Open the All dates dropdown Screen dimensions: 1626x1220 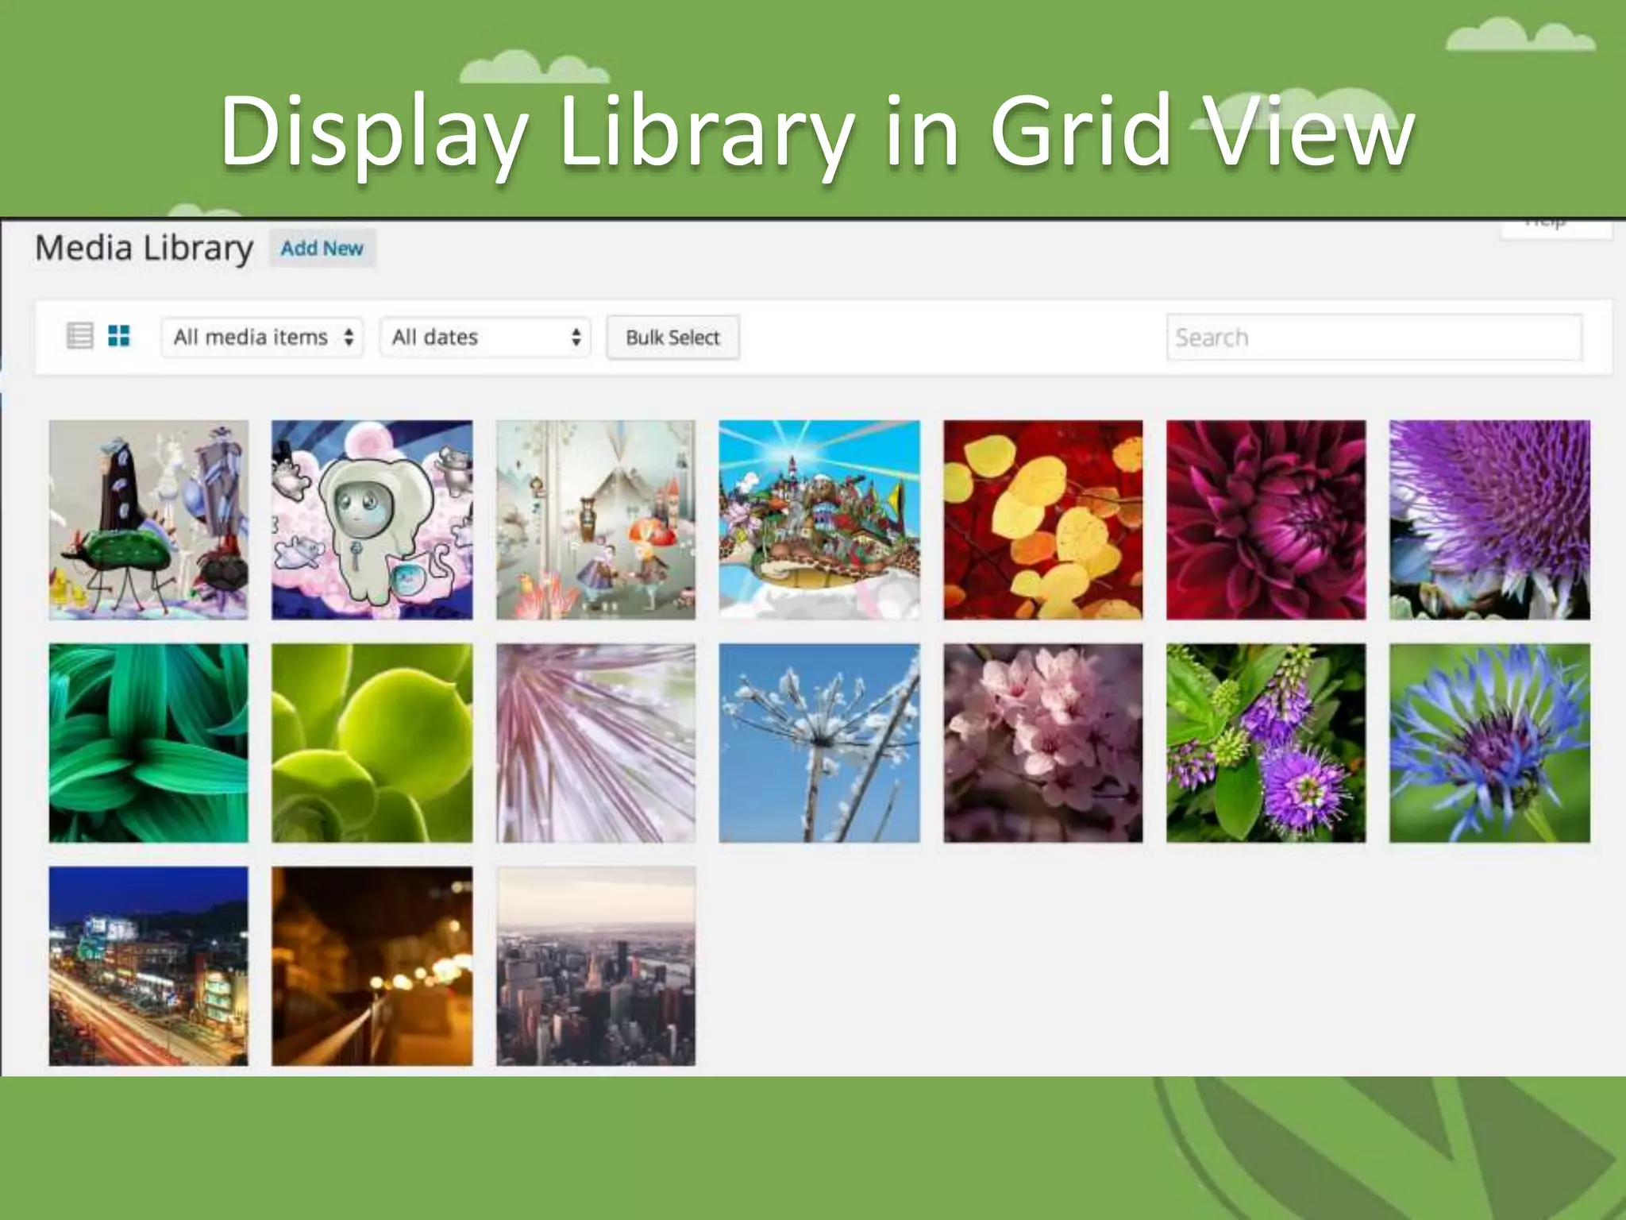[485, 338]
